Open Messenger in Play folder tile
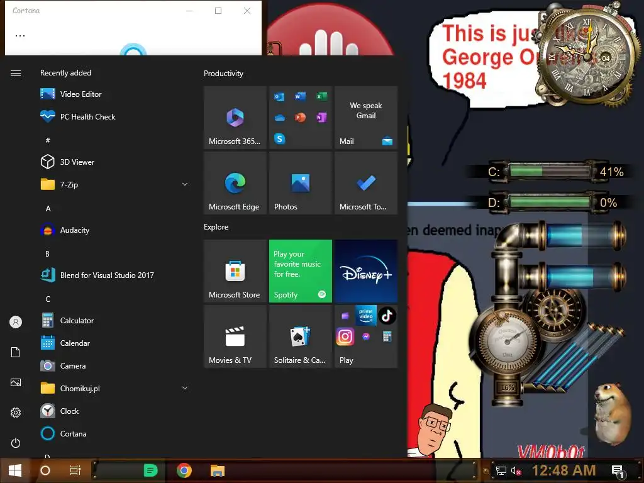The height and width of the screenshot is (483, 644). tap(366, 337)
